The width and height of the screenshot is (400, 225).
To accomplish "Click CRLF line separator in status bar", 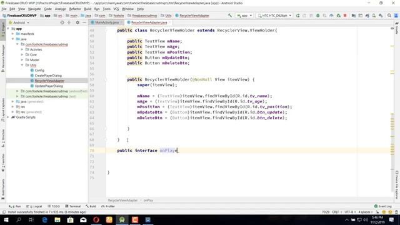I will click(336, 212).
